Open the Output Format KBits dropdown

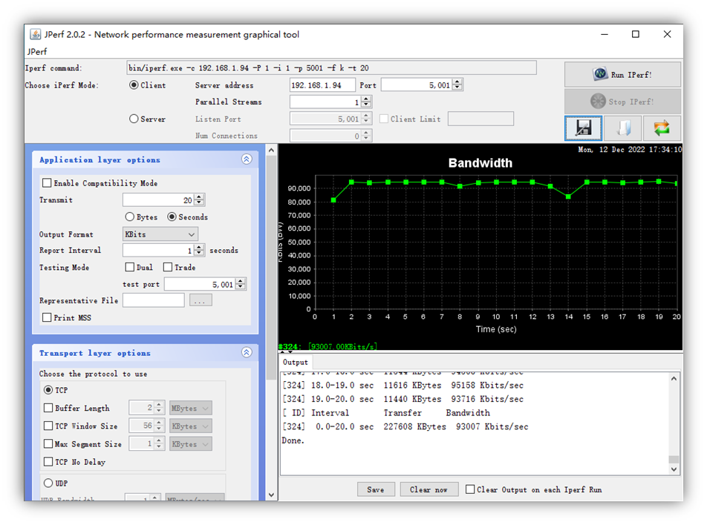[x=160, y=234]
